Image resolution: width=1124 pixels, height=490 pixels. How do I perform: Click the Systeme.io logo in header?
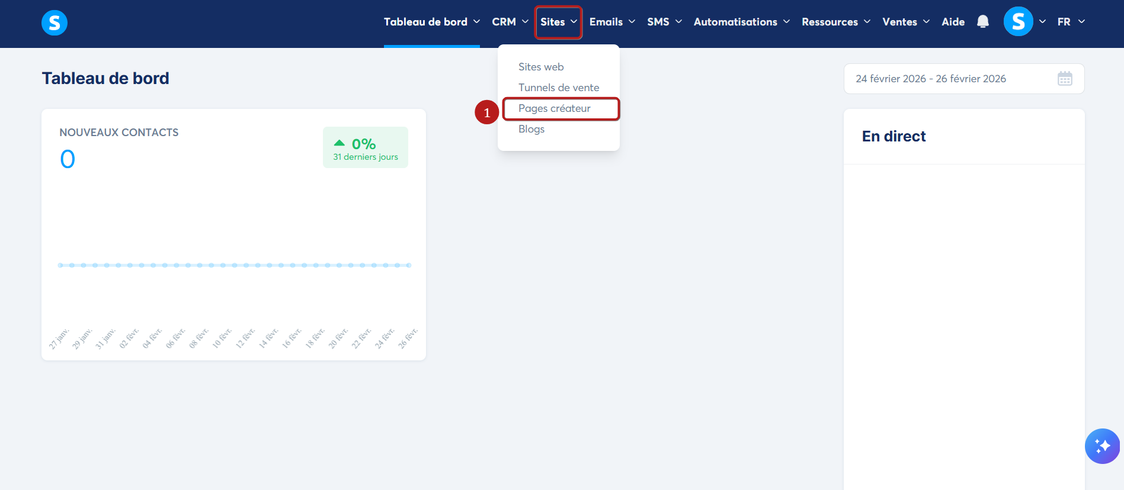[x=55, y=22]
